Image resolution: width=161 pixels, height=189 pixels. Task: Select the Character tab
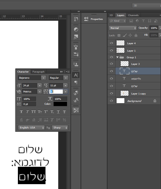pyautogui.click(x=23, y=72)
